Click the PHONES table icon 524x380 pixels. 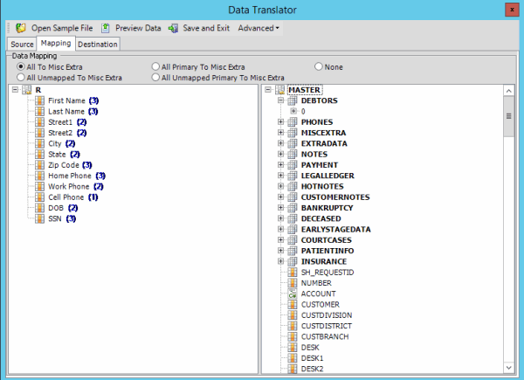point(293,122)
